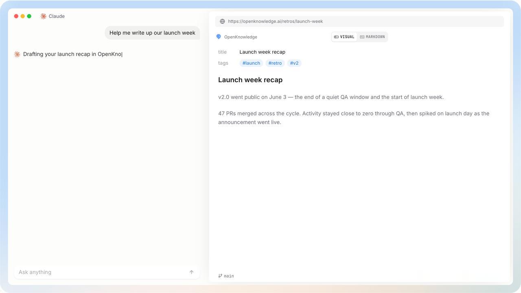
Task: Minimize the window with yellow button
Action: coord(23,16)
